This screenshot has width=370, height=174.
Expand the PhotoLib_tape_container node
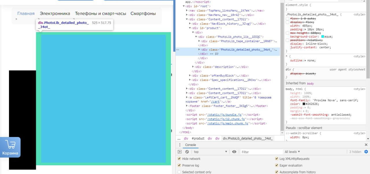199,41
